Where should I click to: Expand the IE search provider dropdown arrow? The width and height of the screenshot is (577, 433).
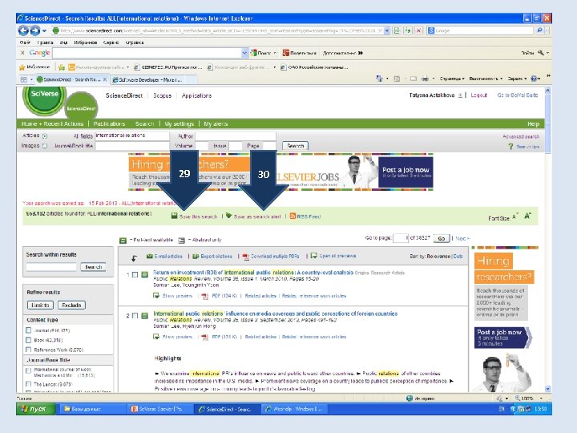tap(547, 30)
